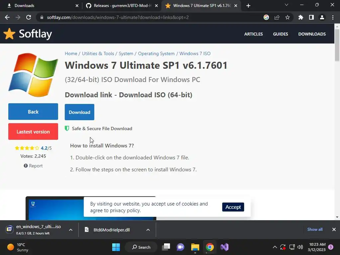340x255 pixels.
Task: Click the sync refresh tray icon
Action: [283, 247]
